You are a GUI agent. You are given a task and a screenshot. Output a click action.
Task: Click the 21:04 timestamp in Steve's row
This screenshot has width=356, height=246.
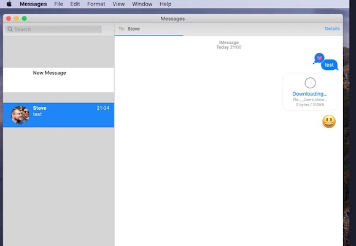103,108
